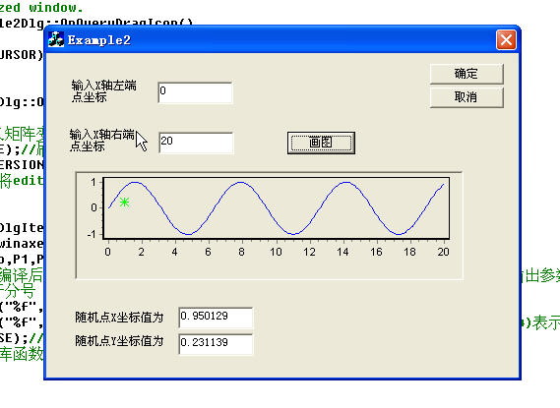Click the Example2 window title text
Viewport: 560px width, 408px height.
[99, 40]
